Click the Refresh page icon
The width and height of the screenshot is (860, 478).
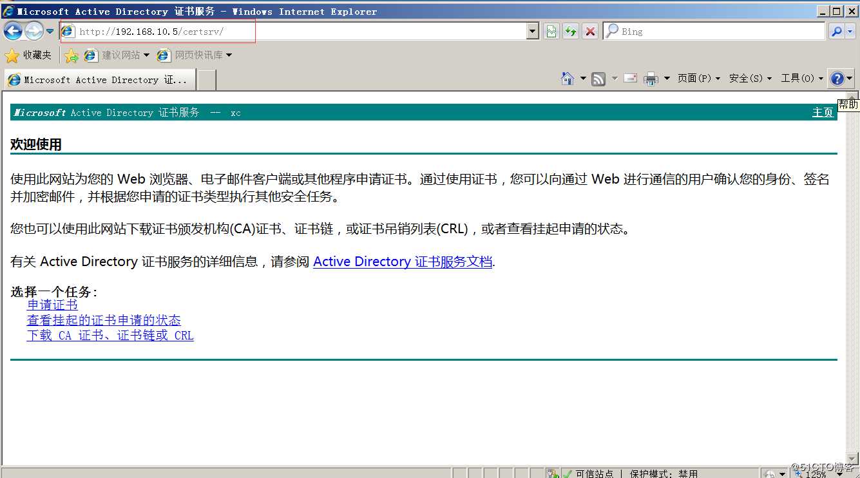click(571, 31)
